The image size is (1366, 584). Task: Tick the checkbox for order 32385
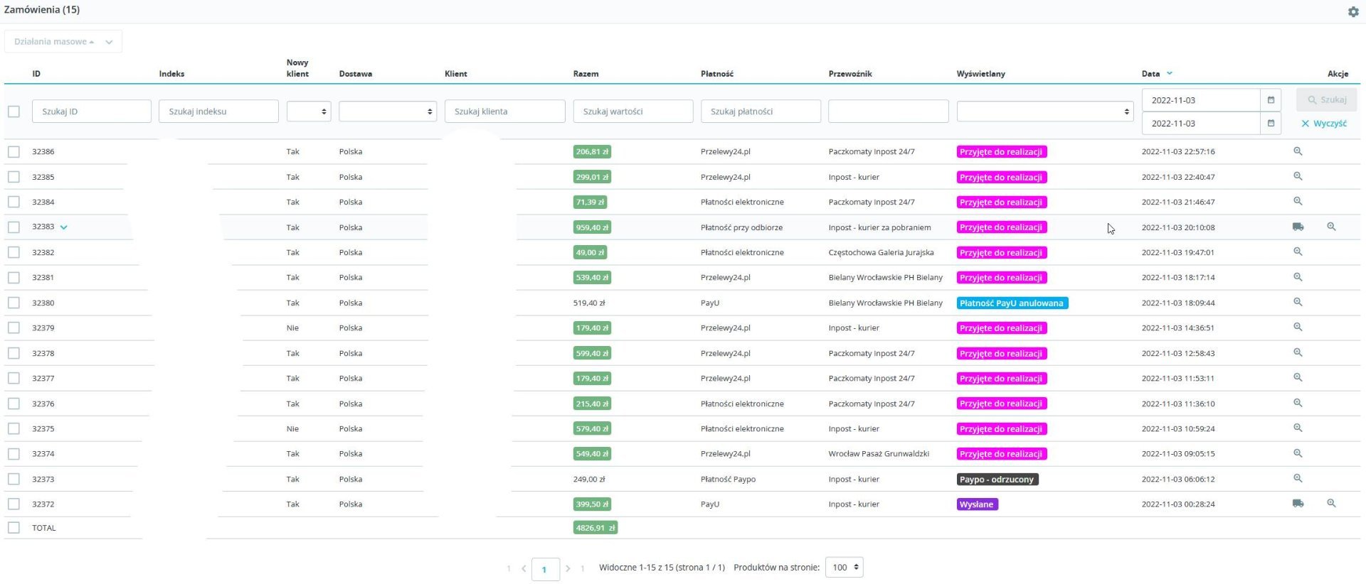click(x=14, y=177)
